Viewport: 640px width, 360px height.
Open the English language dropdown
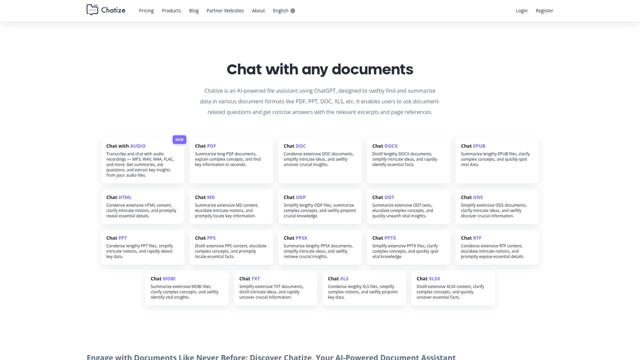283,10
